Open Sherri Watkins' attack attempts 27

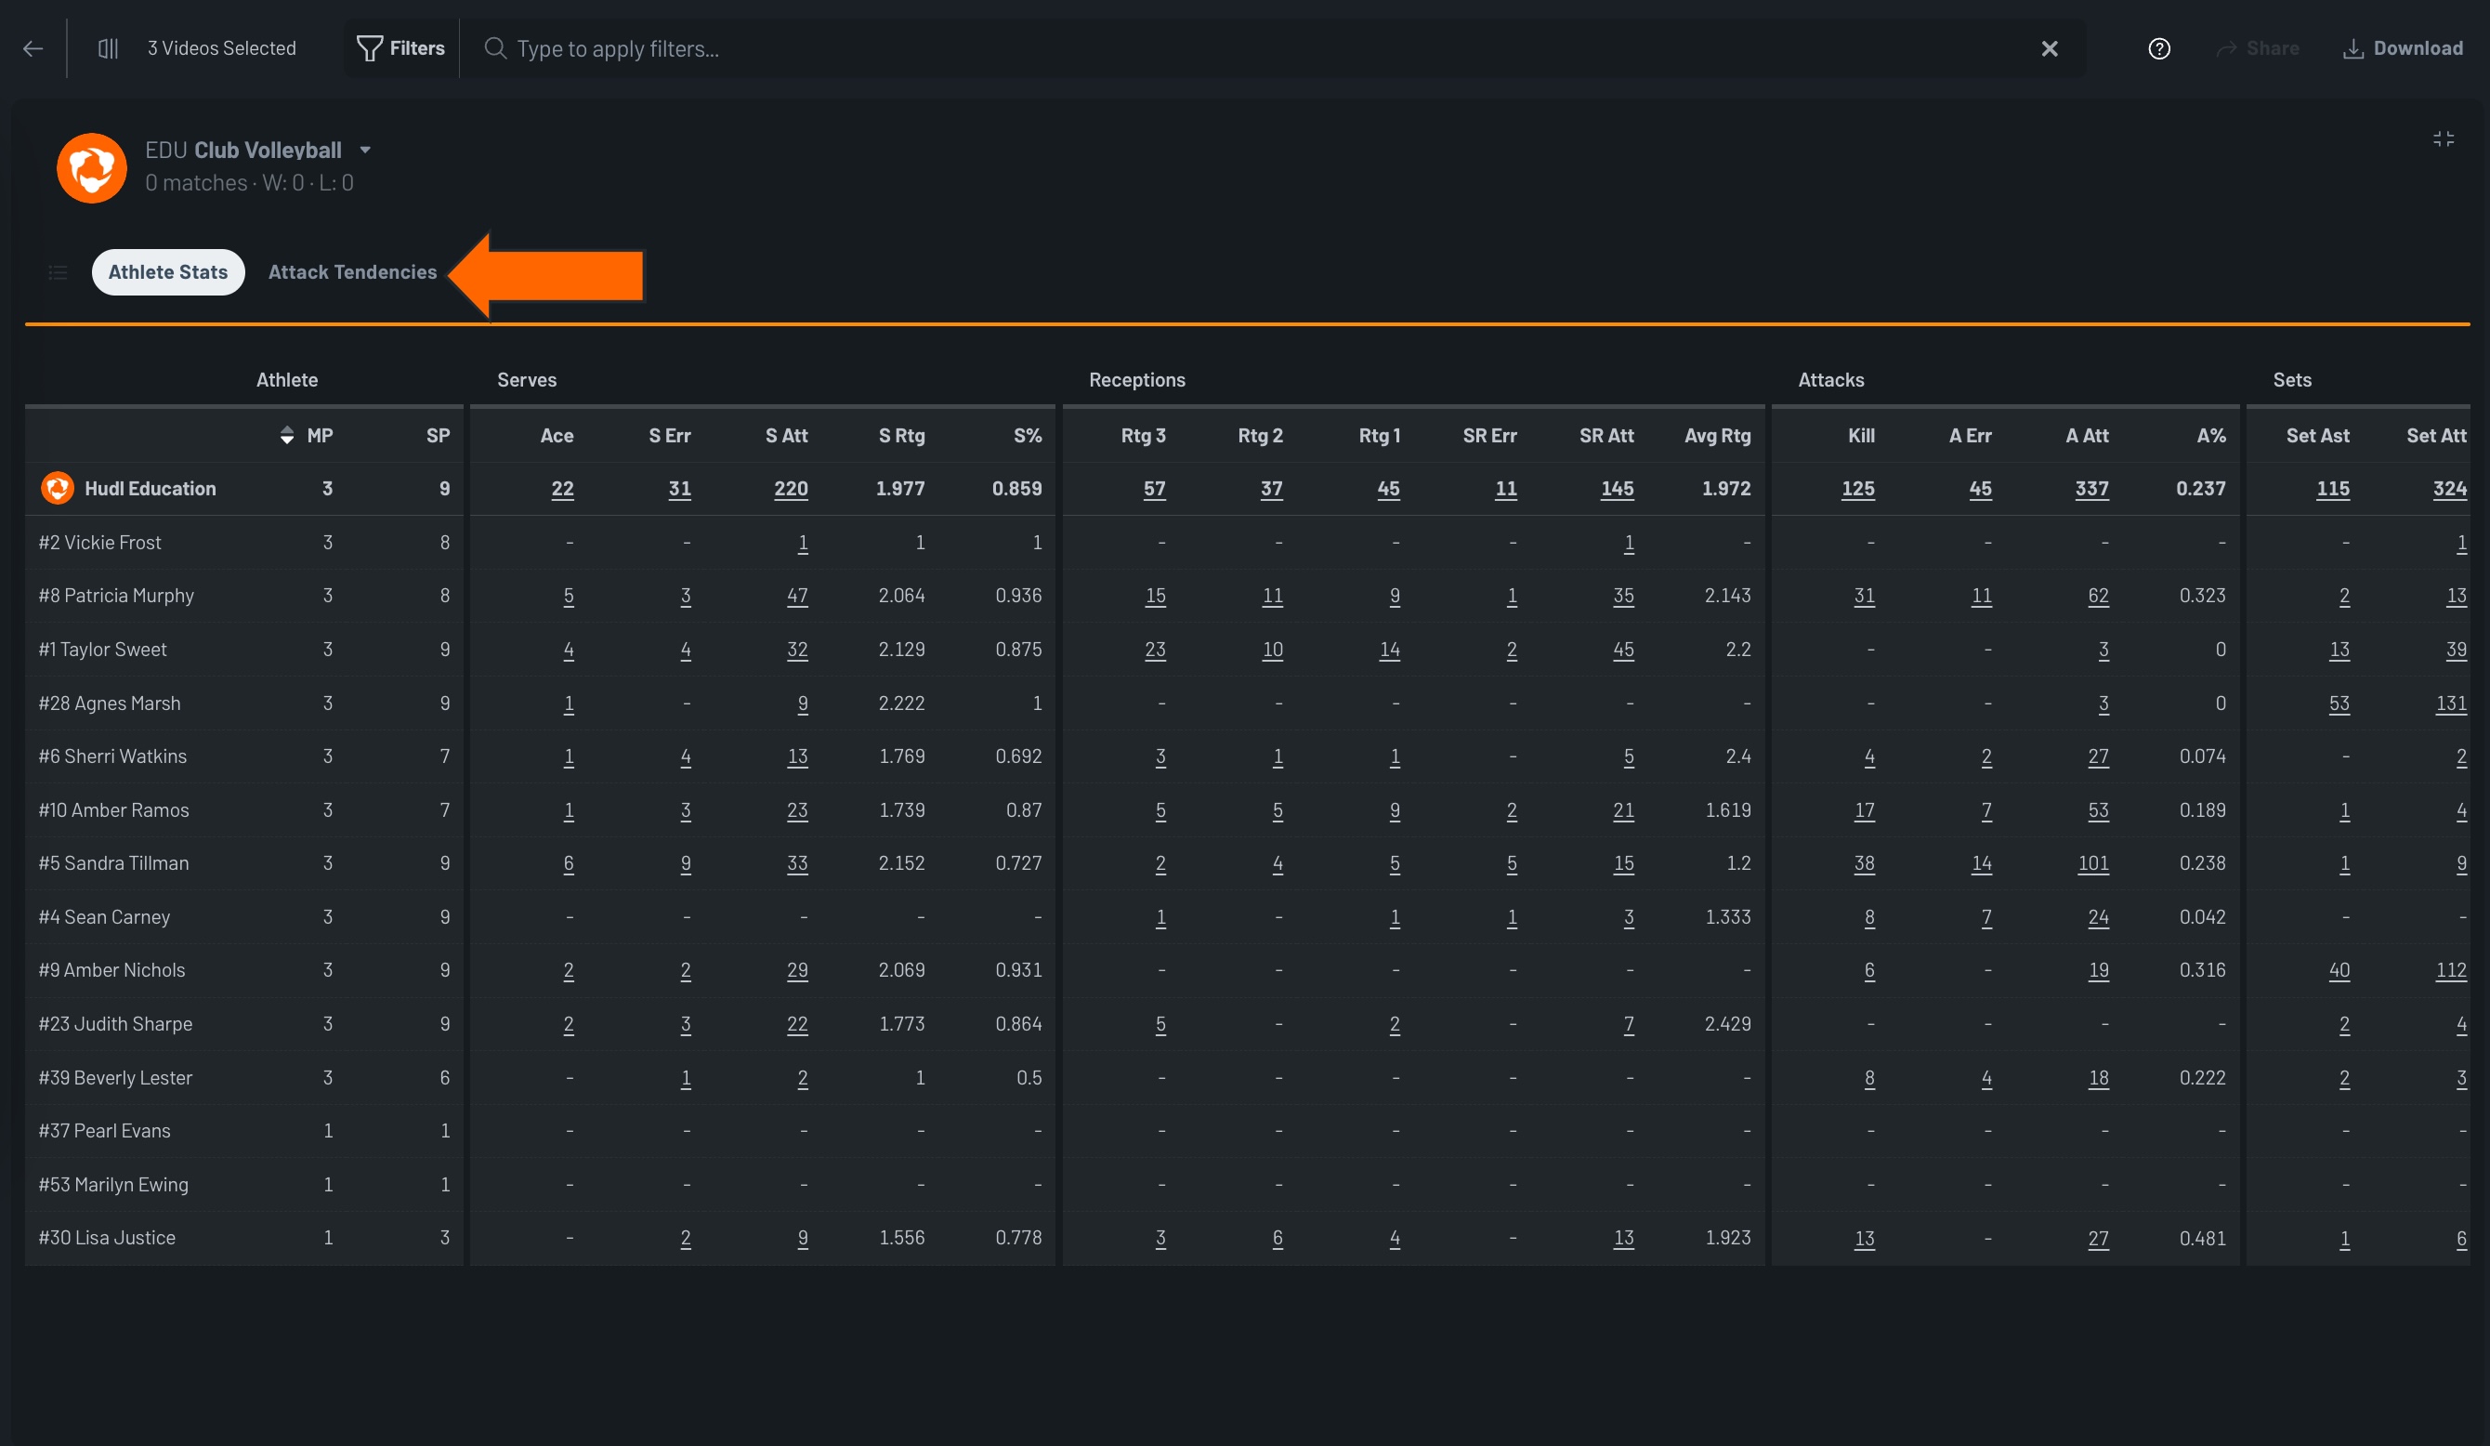2099,757
